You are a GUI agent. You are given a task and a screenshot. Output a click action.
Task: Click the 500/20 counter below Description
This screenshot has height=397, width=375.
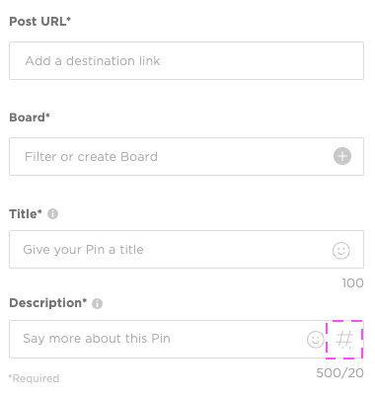coord(339,373)
